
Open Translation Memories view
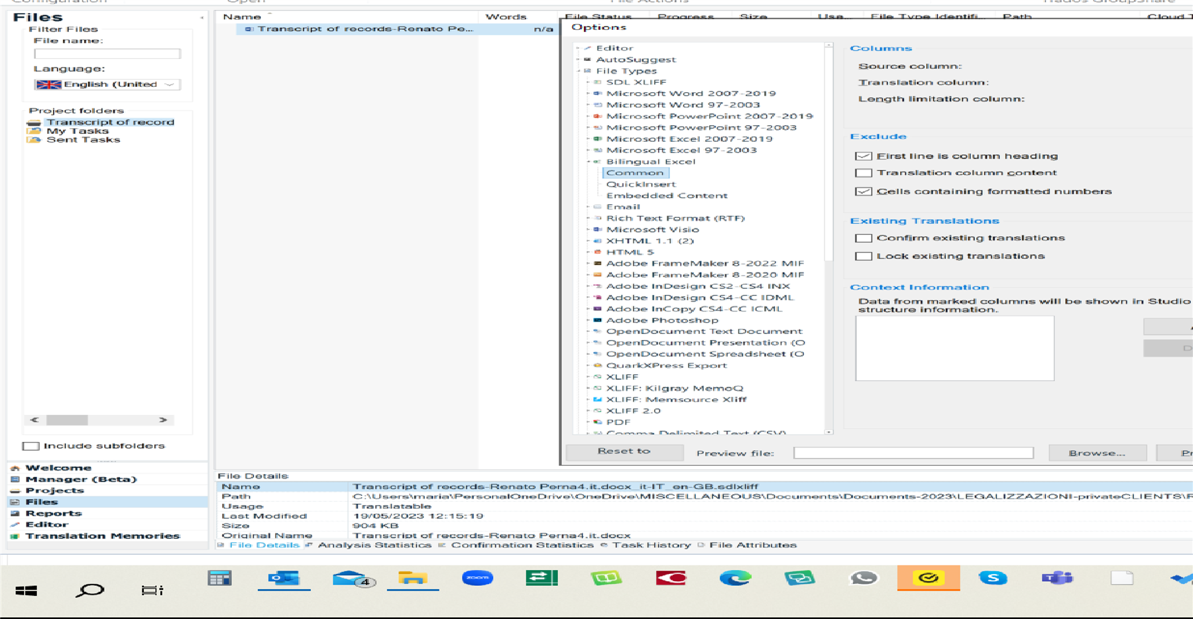(102, 535)
